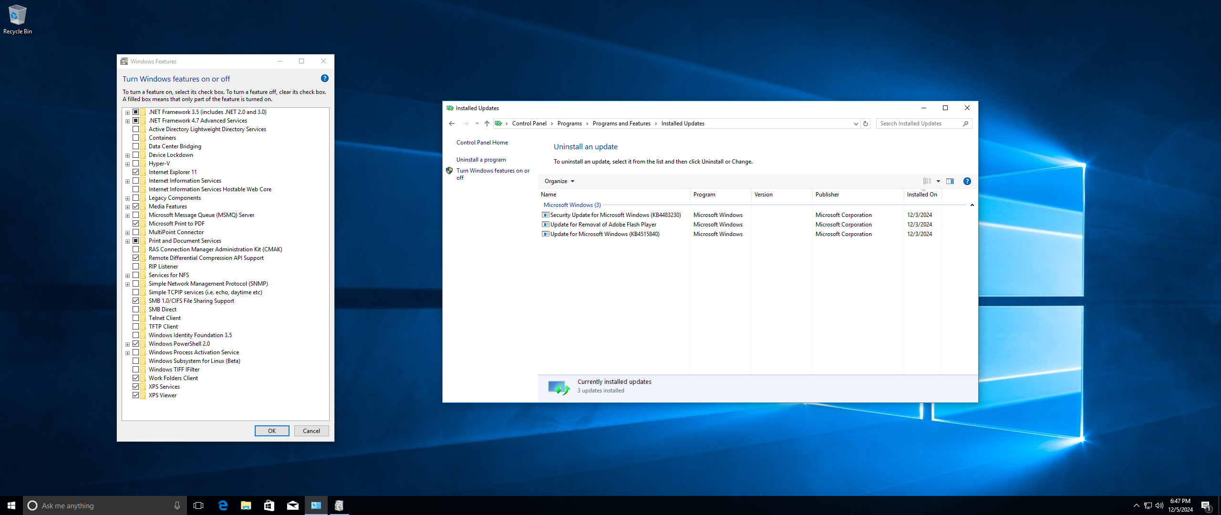Open the Start menu
The image size is (1221, 515).
(x=11, y=505)
